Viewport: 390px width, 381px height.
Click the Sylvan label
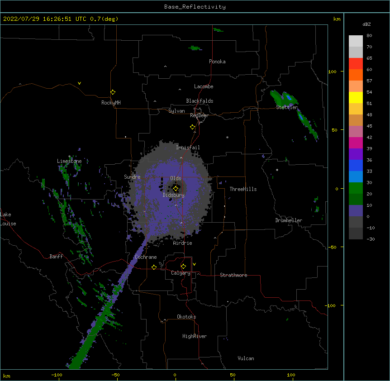click(176, 111)
